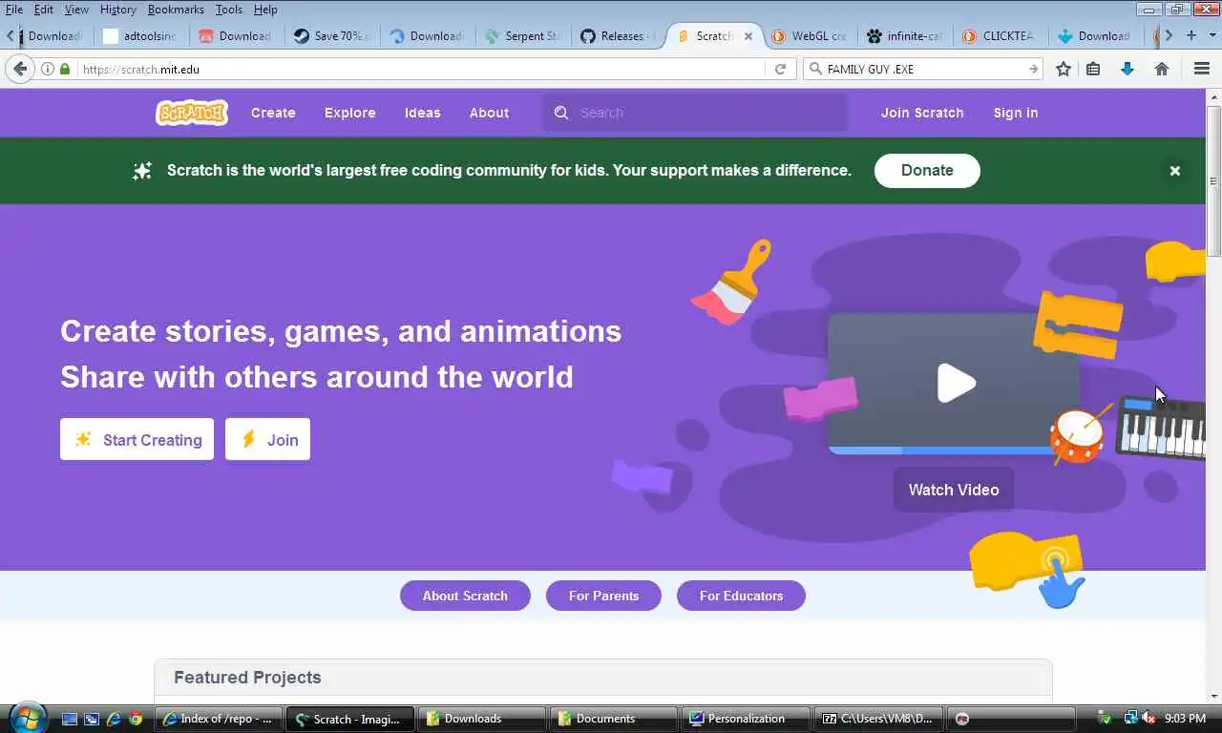Image resolution: width=1222 pixels, height=733 pixels.
Task: Click Sign in link
Action: [1015, 113]
